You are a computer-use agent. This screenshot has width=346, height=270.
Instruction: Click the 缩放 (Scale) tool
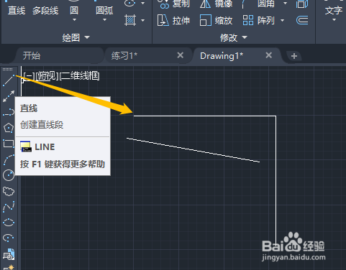[216, 20]
